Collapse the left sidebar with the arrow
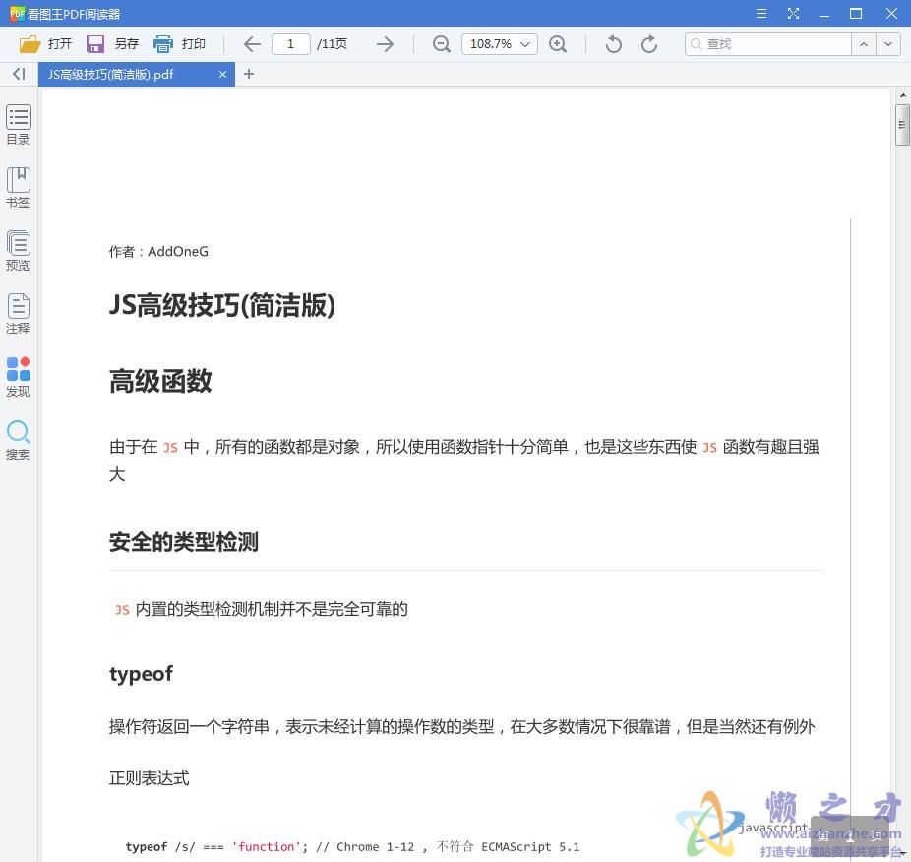The width and height of the screenshot is (911, 862). pos(18,74)
